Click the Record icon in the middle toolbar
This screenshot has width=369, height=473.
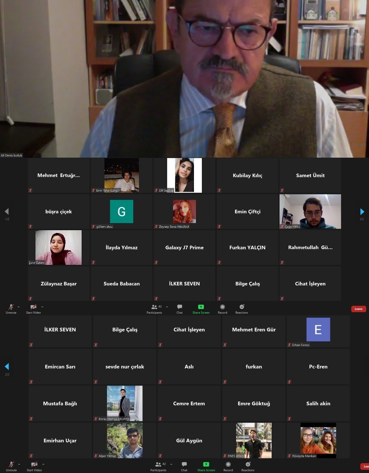[222, 308]
